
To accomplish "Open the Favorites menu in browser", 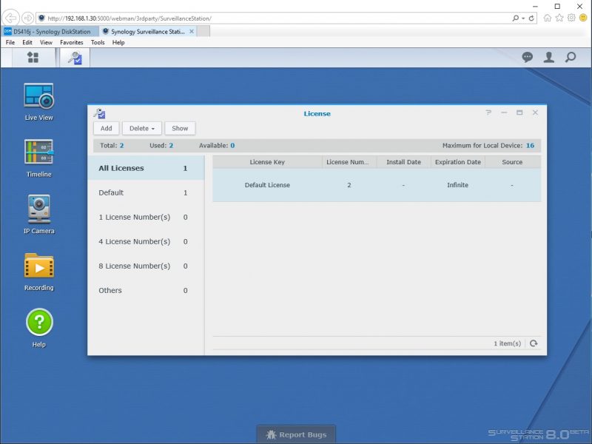I will tap(71, 42).
